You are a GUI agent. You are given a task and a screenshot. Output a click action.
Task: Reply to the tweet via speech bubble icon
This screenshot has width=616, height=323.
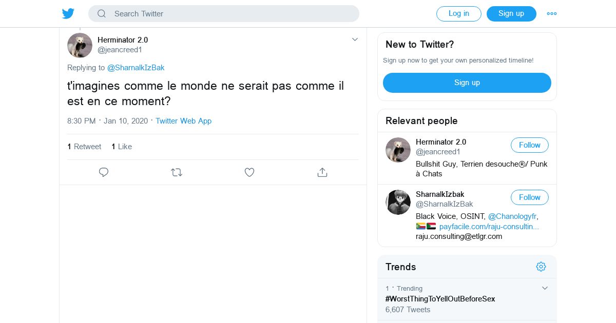pos(104,172)
